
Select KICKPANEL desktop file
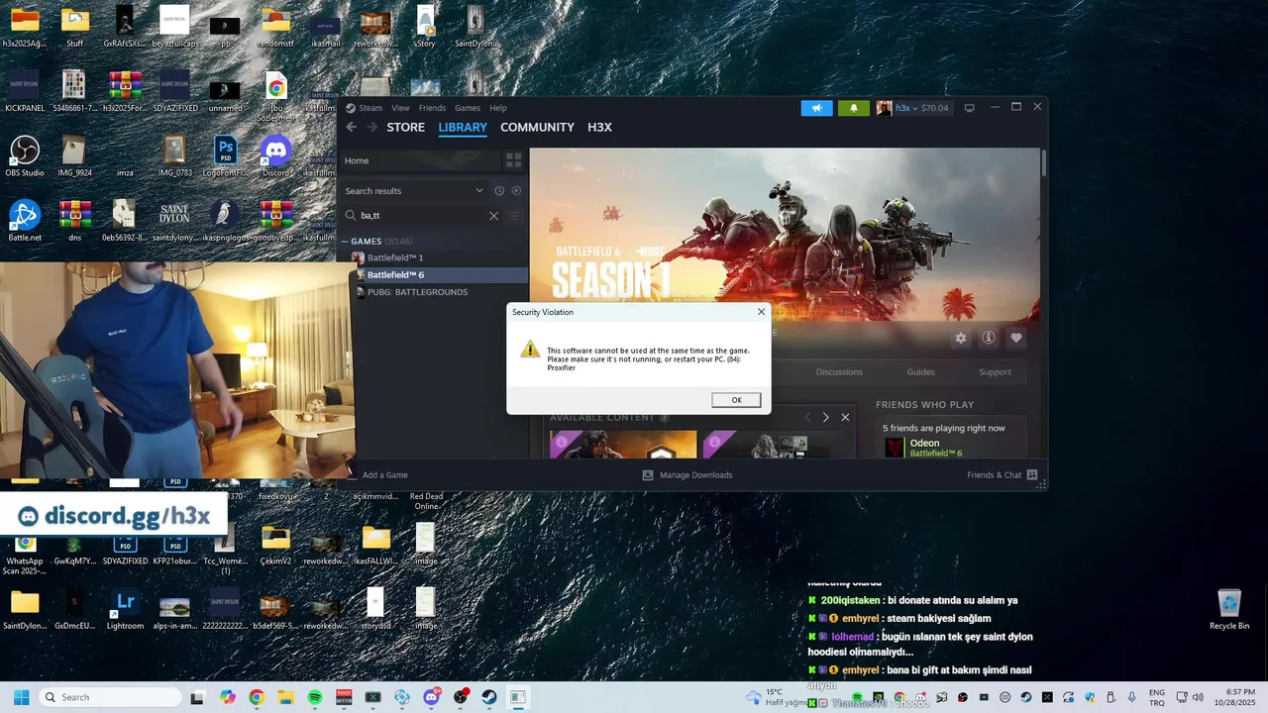pos(25,91)
